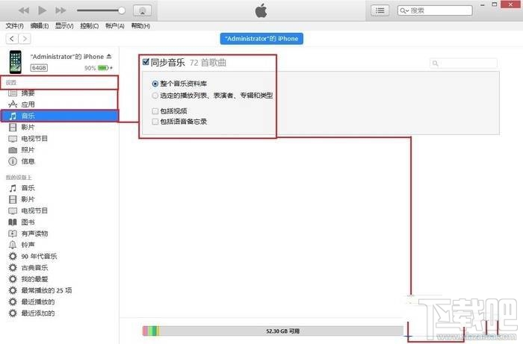Enable the 包括视频 checkbox
This screenshot has width=523, height=344.
click(x=155, y=111)
